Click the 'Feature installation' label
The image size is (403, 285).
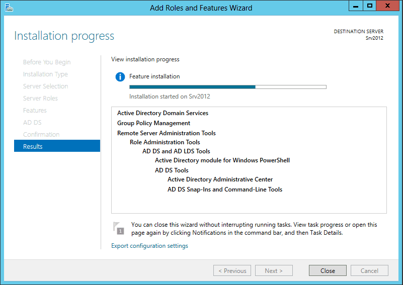click(x=154, y=76)
